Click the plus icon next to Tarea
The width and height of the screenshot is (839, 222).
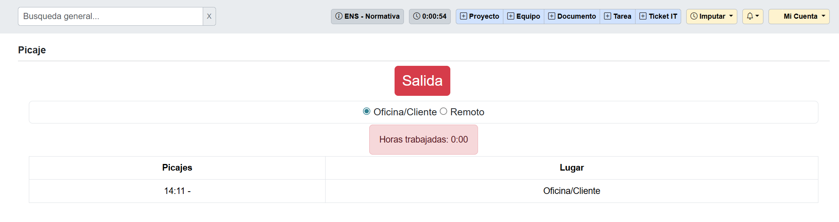(x=607, y=16)
